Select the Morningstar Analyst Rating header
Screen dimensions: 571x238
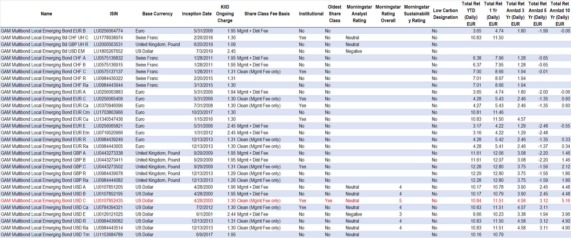[359, 14]
